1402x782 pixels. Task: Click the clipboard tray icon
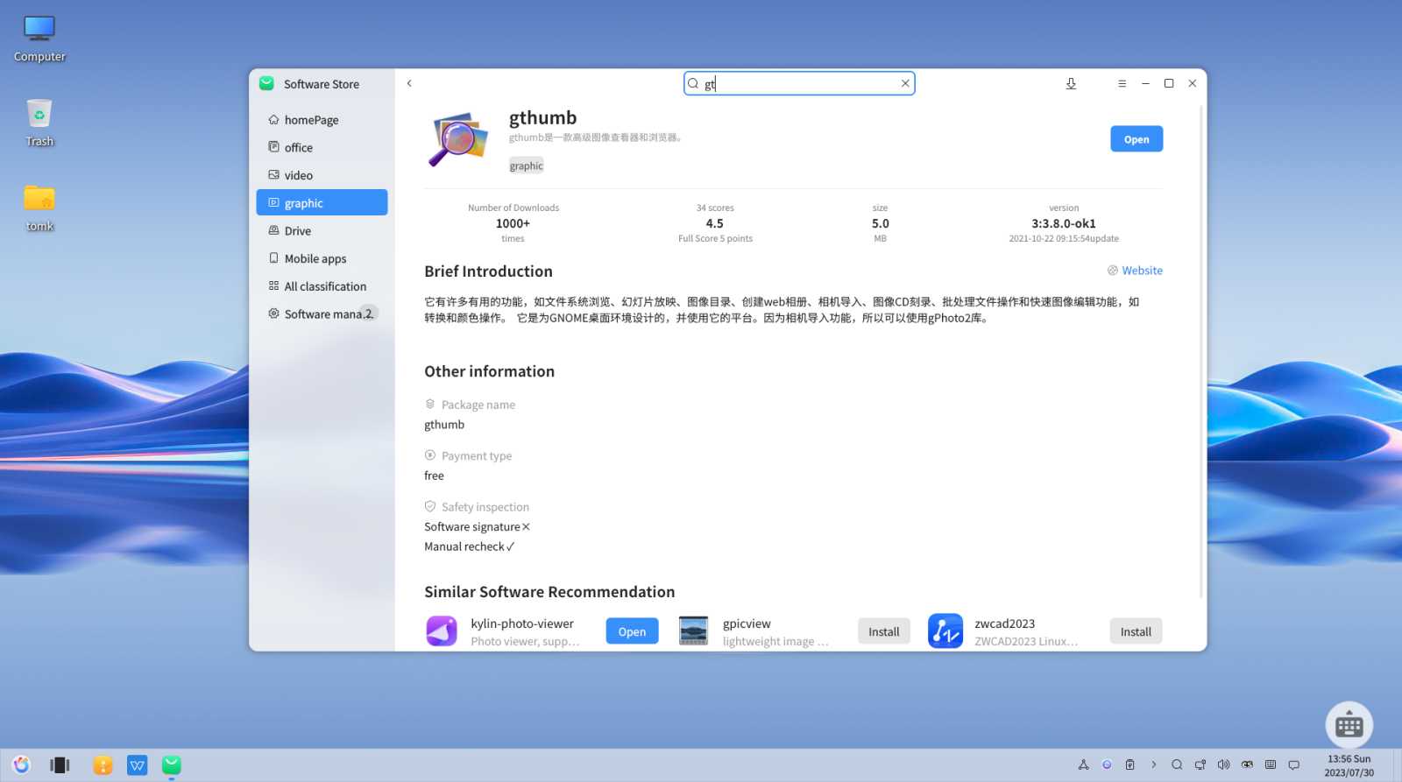tap(1130, 764)
